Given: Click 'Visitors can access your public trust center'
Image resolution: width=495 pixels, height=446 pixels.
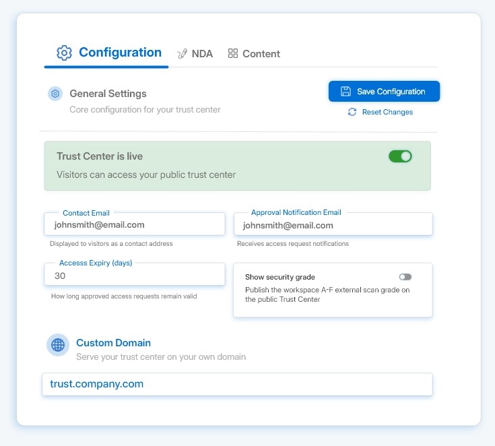Looking at the screenshot, I should point(146,174).
